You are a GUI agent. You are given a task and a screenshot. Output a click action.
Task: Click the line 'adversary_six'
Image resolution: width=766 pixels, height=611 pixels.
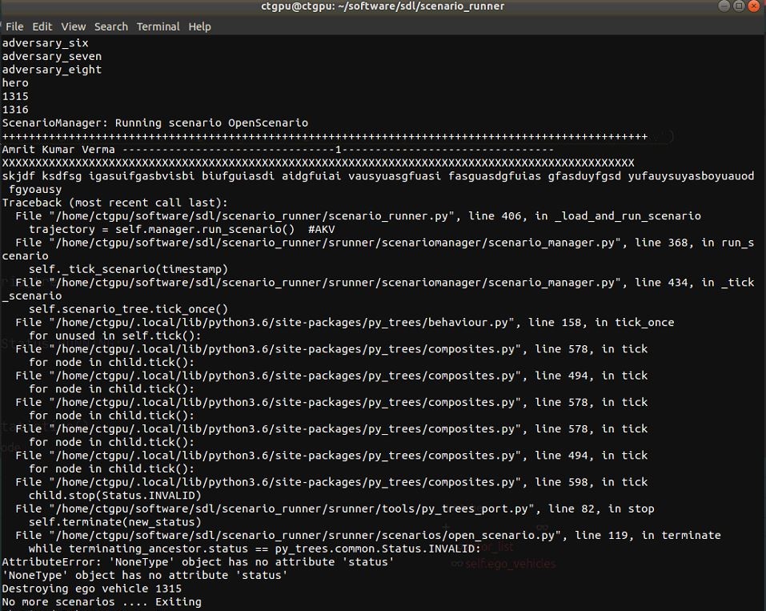point(45,43)
